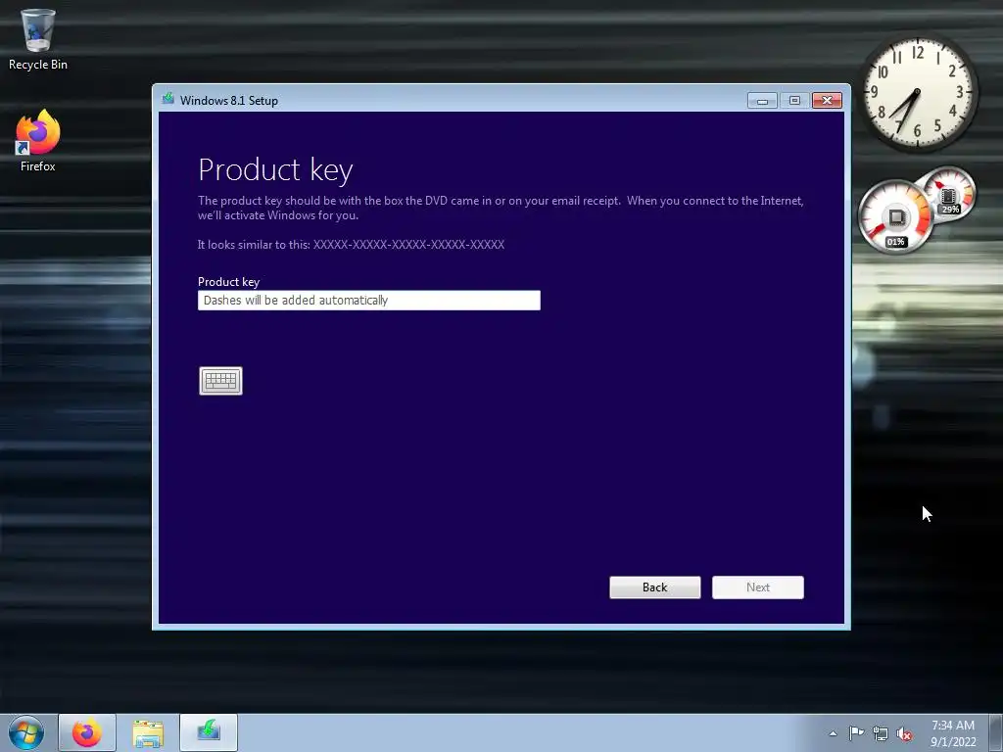Screen dimensions: 1003x752
Task: Click the network status tray icon
Action: (881, 733)
